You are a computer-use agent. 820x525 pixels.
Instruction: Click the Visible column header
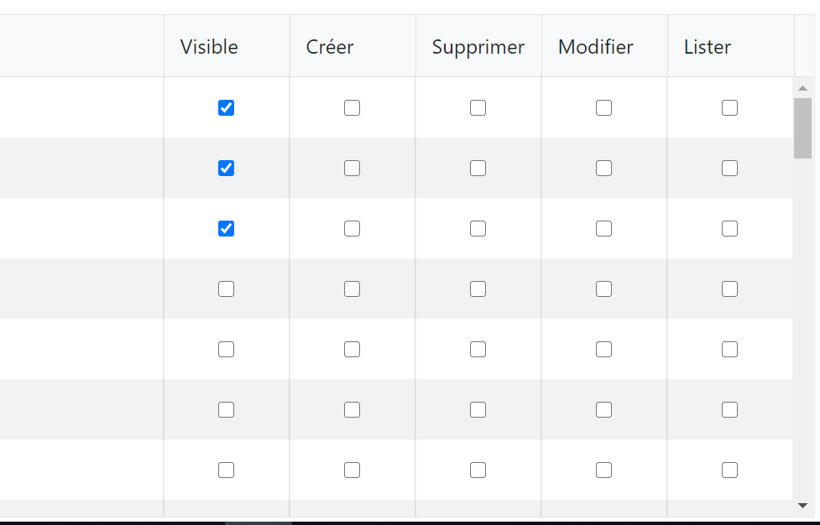tap(209, 47)
